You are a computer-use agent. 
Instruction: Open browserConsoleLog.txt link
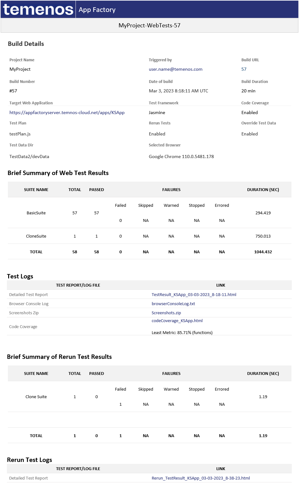(x=173, y=304)
